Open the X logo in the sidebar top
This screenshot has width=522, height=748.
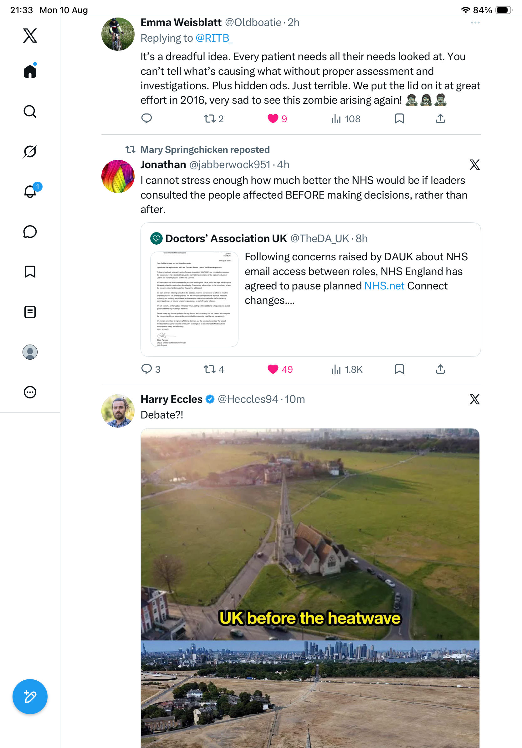click(30, 35)
